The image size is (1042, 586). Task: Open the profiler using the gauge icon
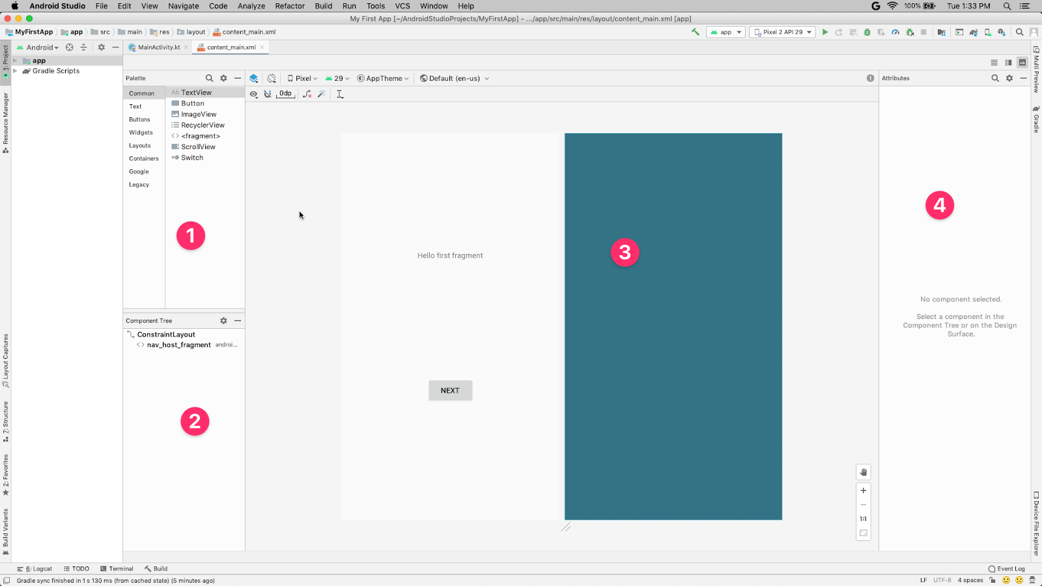pyautogui.click(x=895, y=32)
